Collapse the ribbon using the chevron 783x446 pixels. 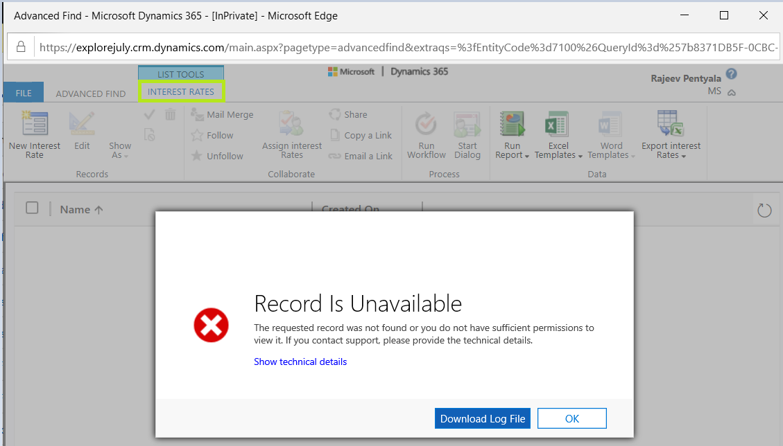[x=731, y=92]
